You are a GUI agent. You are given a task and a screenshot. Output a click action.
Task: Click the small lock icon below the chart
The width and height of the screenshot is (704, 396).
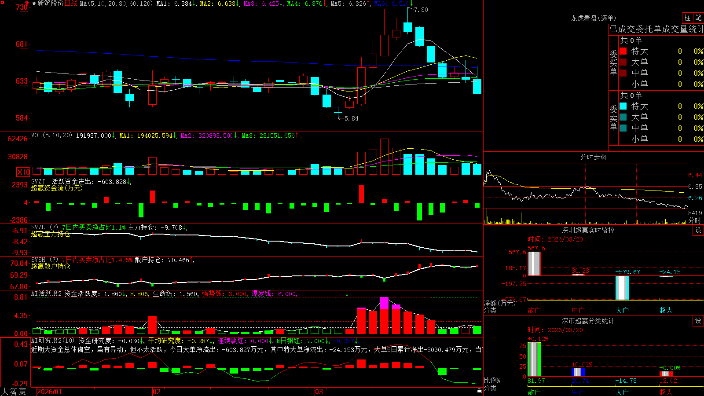coord(479,390)
